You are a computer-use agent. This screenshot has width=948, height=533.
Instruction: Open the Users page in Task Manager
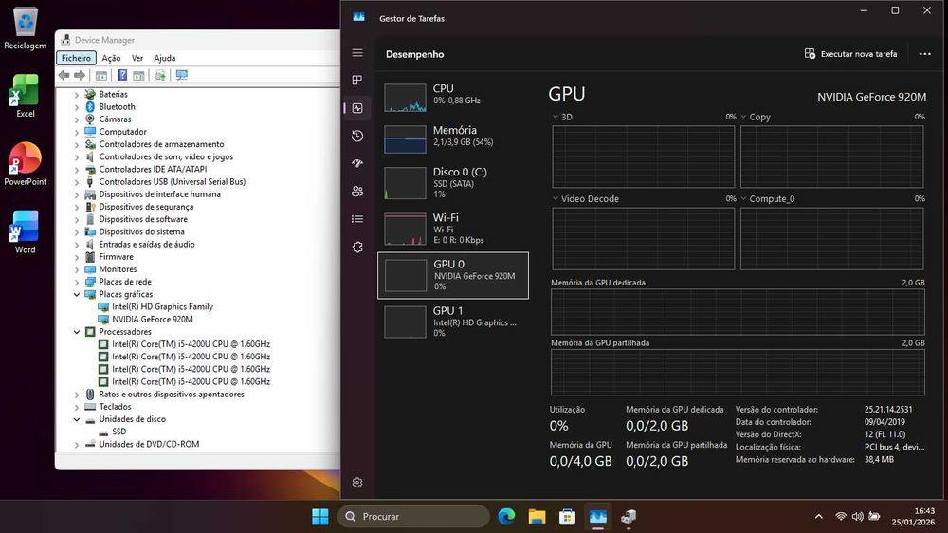click(357, 192)
